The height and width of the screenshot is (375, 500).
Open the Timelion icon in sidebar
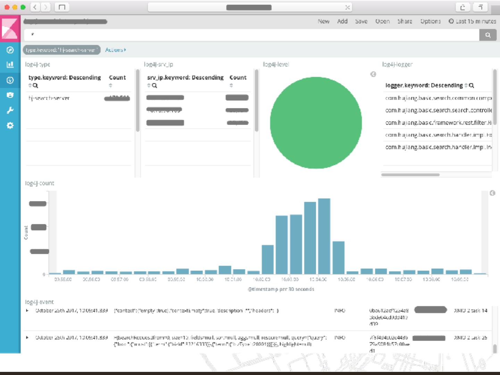click(10, 95)
